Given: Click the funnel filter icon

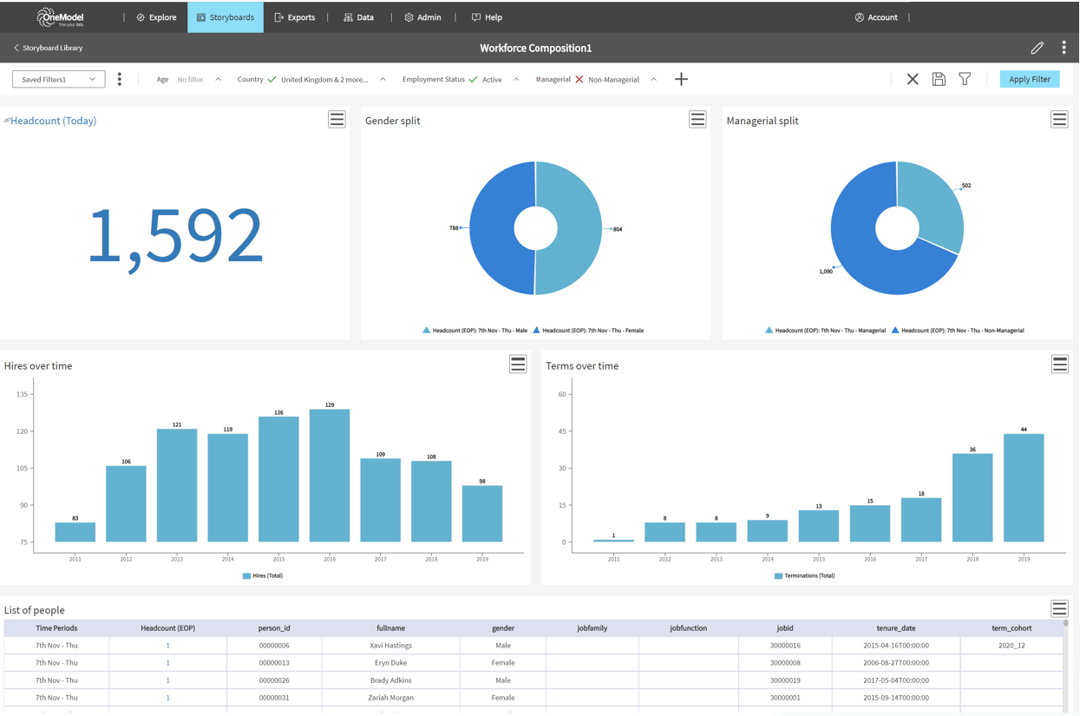Looking at the screenshot, I should [x=965, y=80].
